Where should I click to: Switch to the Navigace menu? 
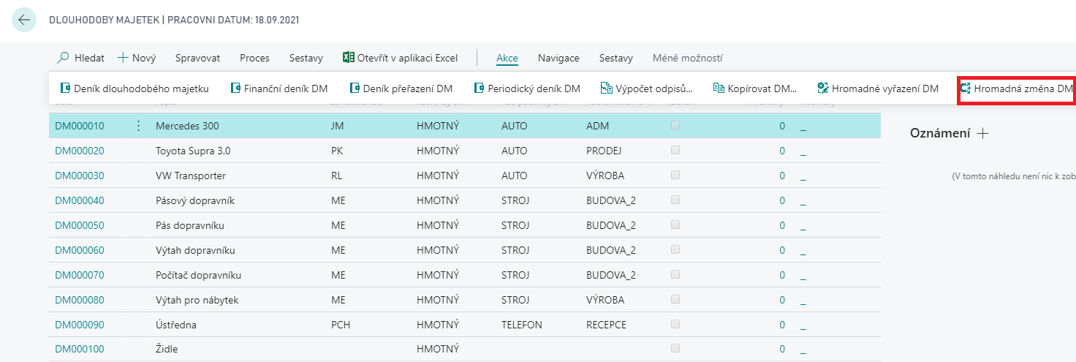558,58
